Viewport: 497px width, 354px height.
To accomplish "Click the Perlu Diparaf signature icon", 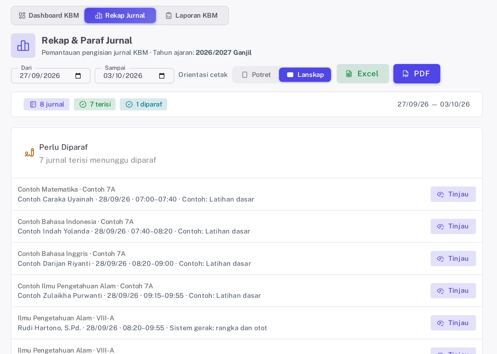I will 30,152.
